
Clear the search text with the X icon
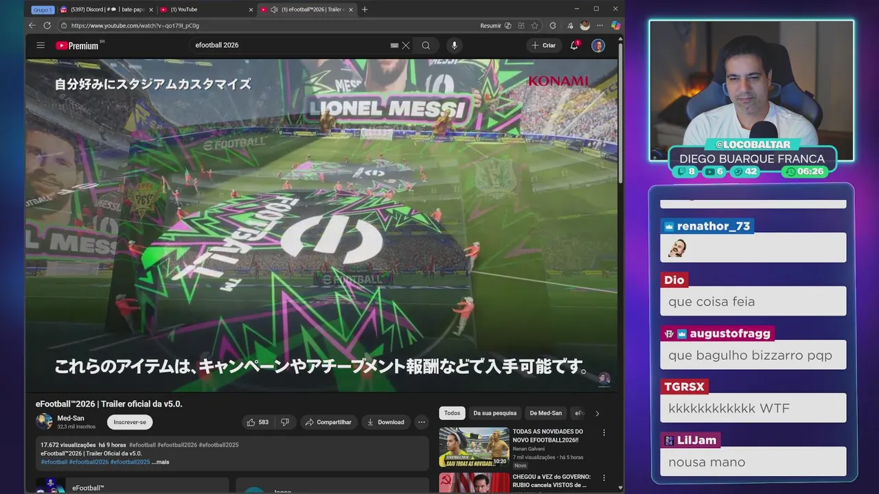point(406,45)
